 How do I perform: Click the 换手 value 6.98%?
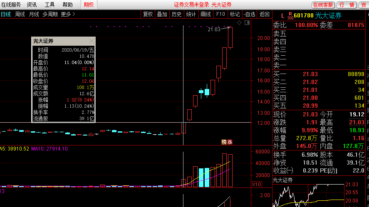coord(310,155)
